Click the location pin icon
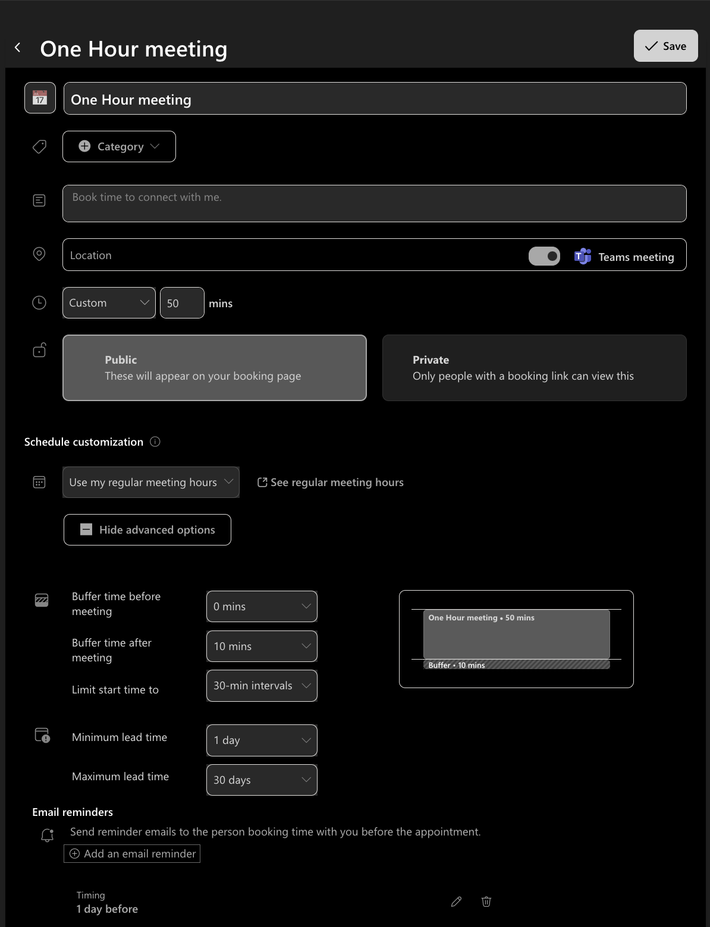The height and width of the screenshot is (927, 710). (x=39, y=254)
